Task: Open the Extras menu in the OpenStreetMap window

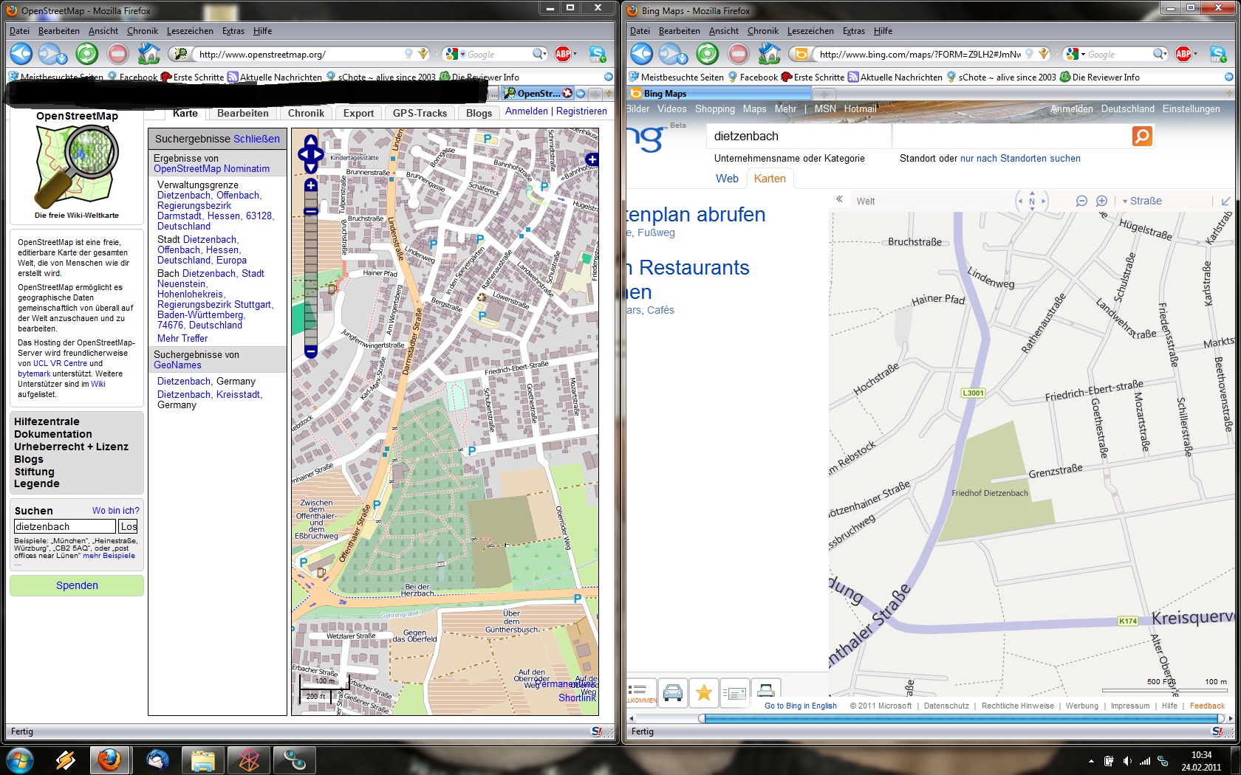Action: 233,31
